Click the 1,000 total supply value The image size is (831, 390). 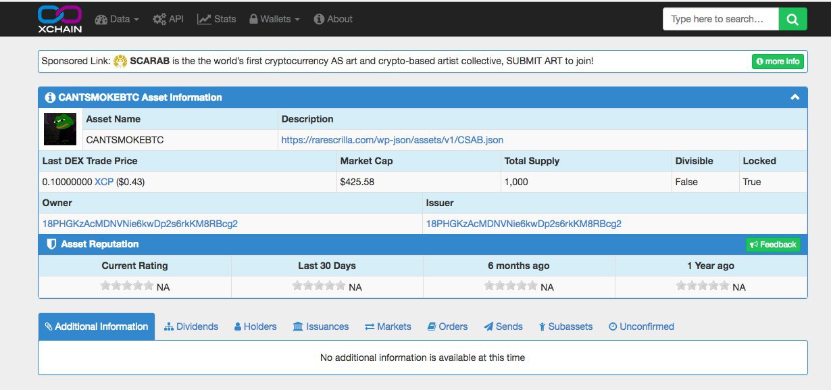click(x=516, y=182)
